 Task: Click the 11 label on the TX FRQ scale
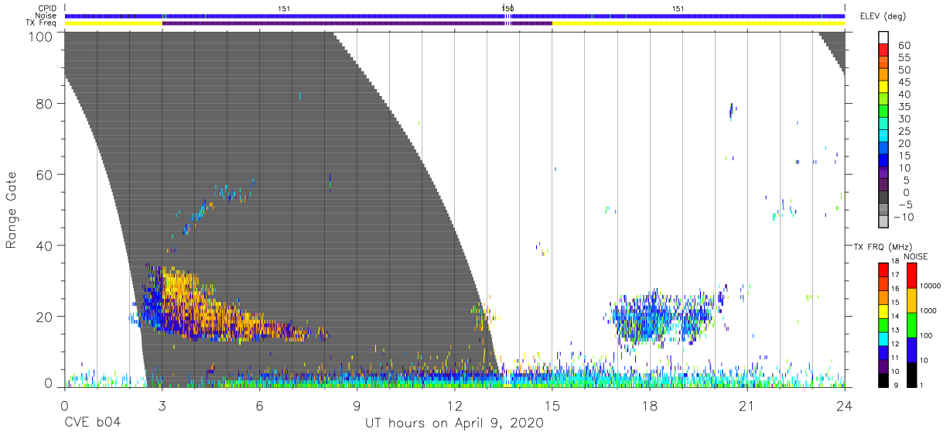coord(895,358)
